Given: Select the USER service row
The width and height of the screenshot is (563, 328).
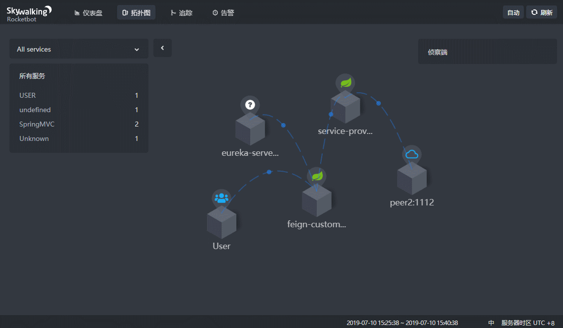Looking at the screenshot, I should (x=78, y=95).
